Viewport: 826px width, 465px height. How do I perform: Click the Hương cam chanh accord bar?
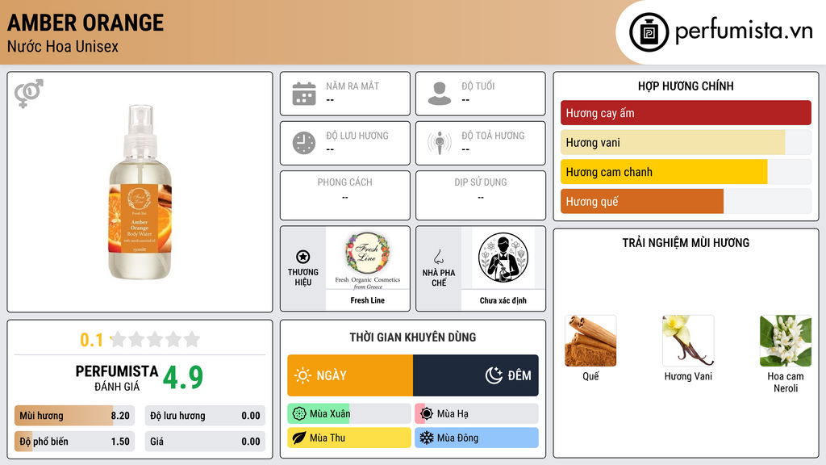tap(686, 172)
